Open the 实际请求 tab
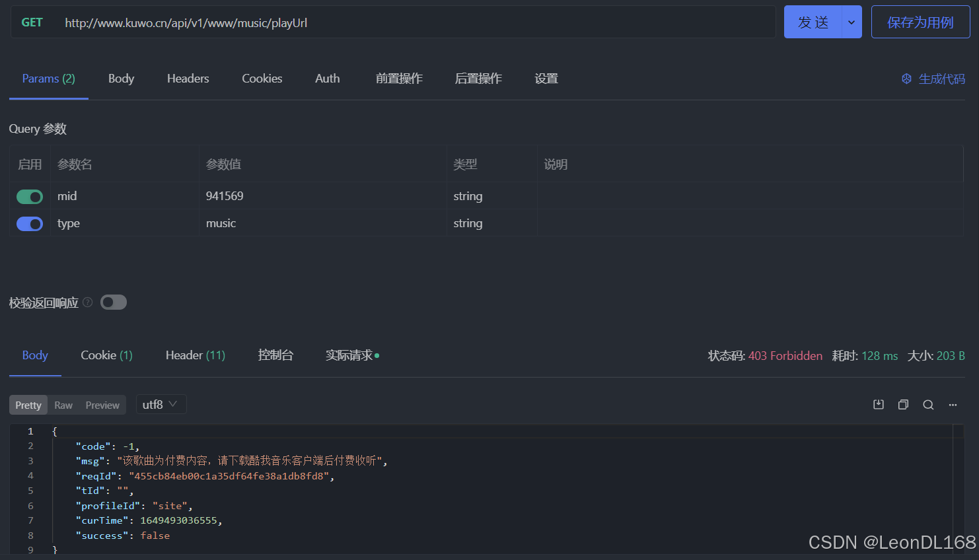This screenshot has height=560, width=979. (352, 355)
